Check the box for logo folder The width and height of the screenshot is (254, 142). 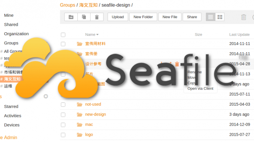tap(63, 135)
